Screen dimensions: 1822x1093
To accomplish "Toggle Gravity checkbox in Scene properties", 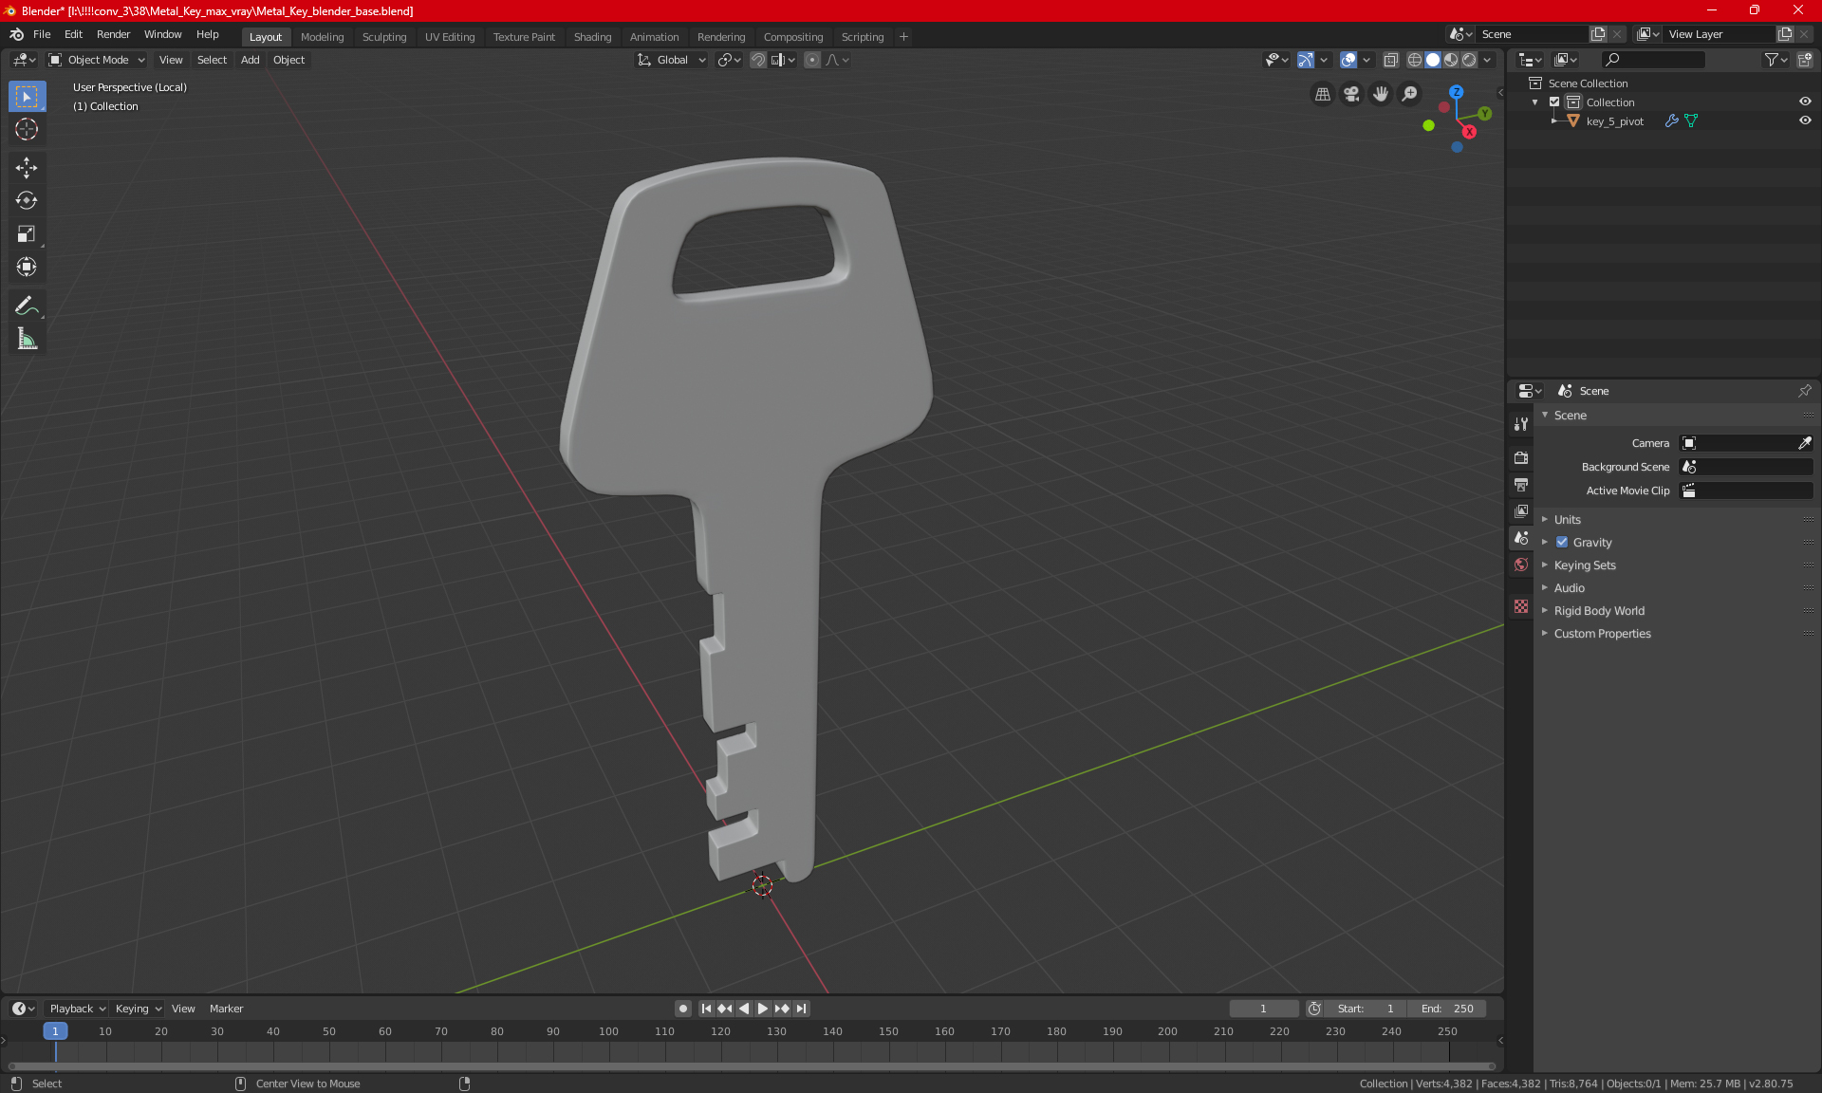I will [1562, 542].
